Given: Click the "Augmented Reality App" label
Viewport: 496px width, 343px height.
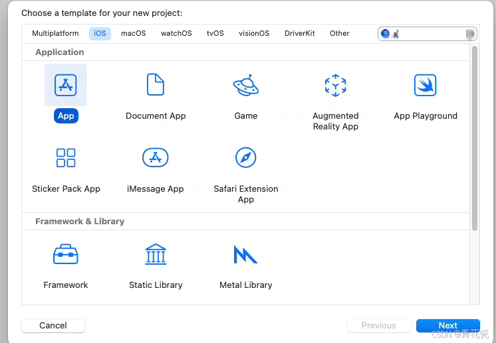Looking at the screenshot, I should tap(336, 121).
